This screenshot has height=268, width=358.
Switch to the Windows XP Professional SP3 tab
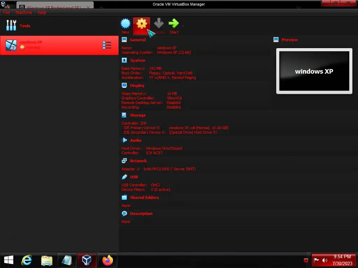click(x=54, y=7)
